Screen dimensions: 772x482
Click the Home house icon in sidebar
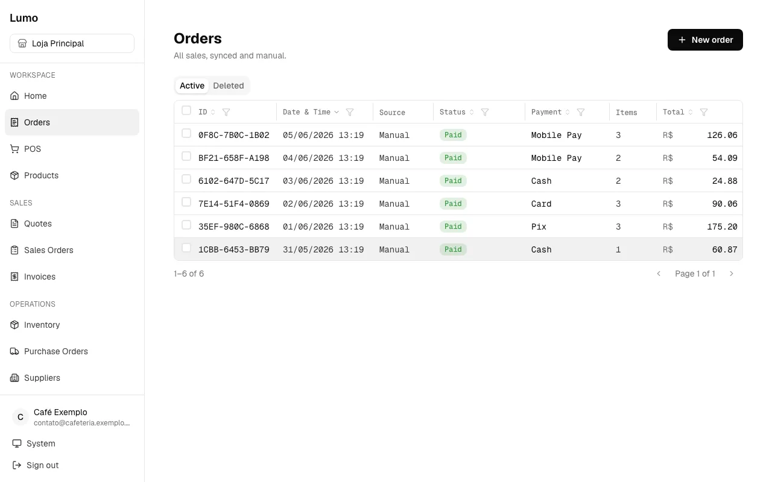14,96
